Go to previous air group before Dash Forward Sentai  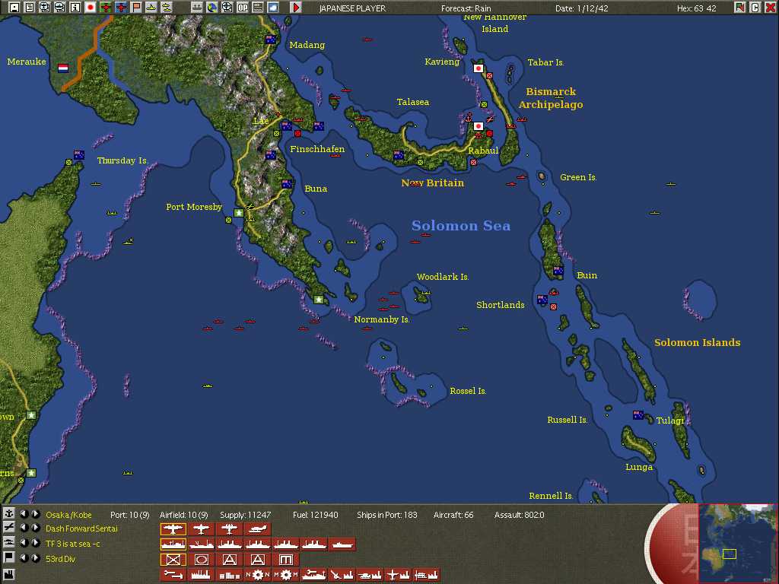[24, 528]
